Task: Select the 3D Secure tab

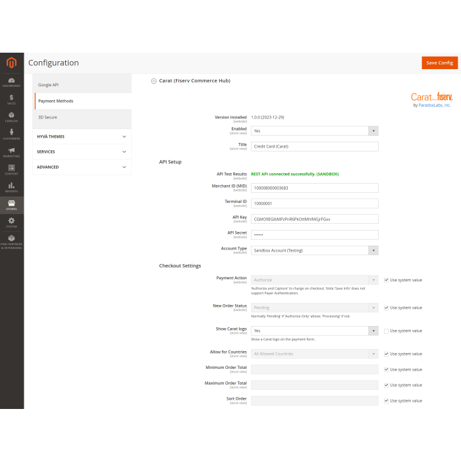Action: (83, 117)
